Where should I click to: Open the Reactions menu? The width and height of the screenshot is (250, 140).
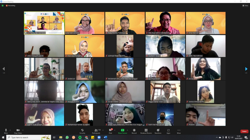158,131
